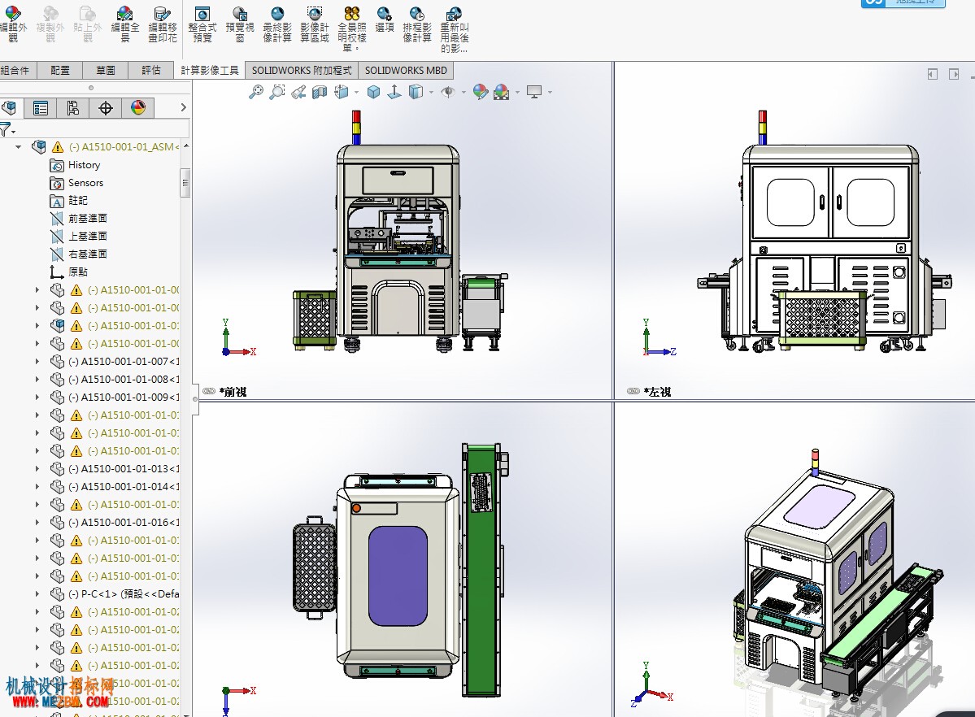Select the History folder in tree
The image size is (975, 717).
point(75,165)
